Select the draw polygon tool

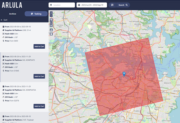click(x=51, y=26)
